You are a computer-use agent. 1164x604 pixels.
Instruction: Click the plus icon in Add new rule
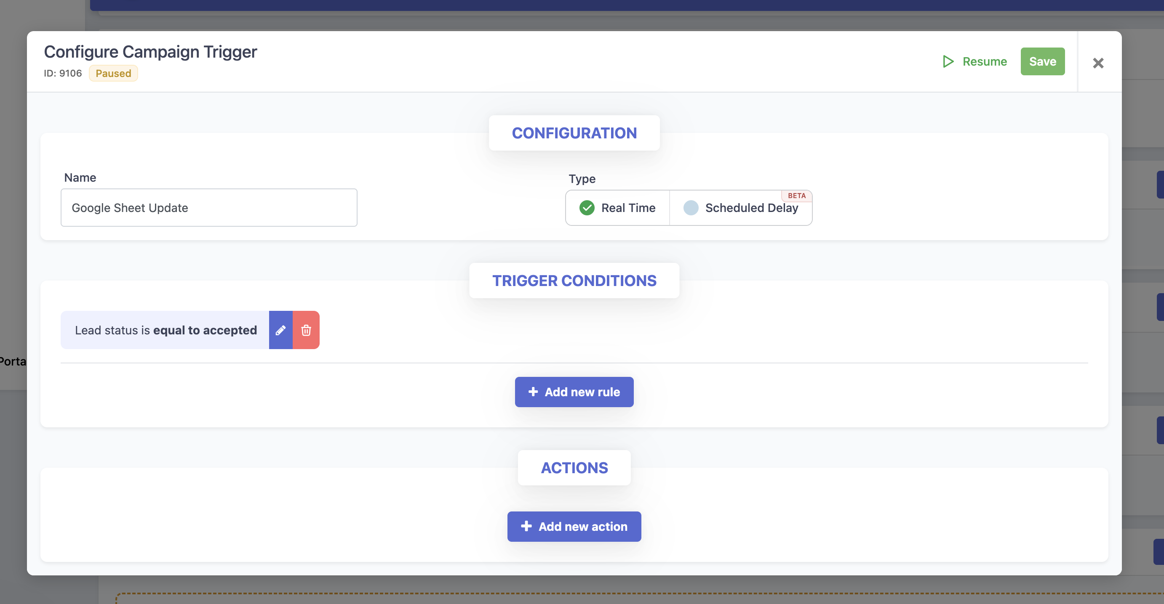coord(533,392)
